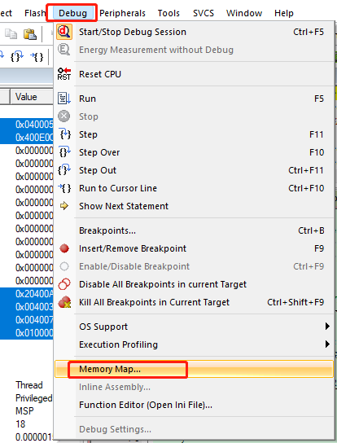Click the Step Out icon in the menu

(x=64, y=170)
